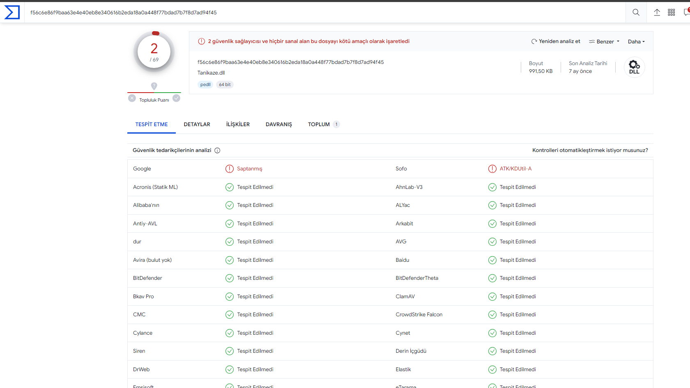The height and width of the screenshot is (388, 690).
Task: Click the upload file arrow icon
Action: click(x=657, y=12)
